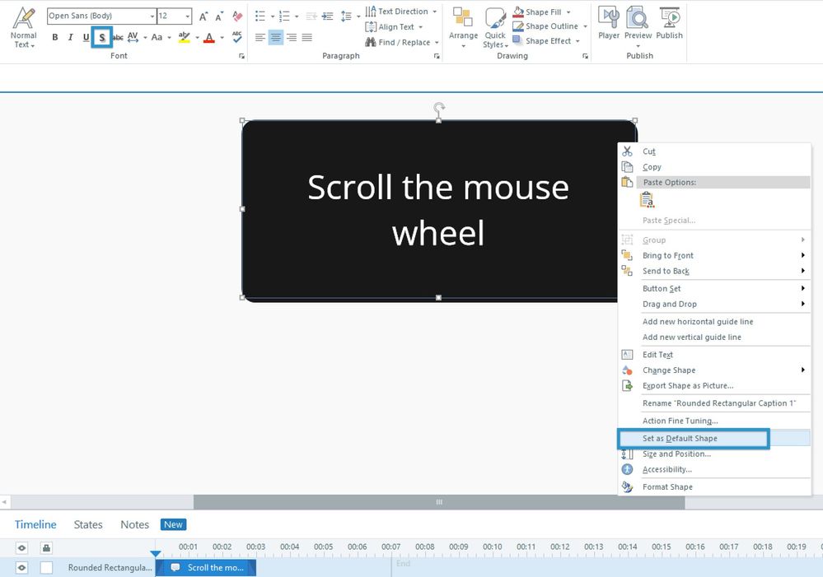
Task: Switch to the States tab
Action: [88, 524]
